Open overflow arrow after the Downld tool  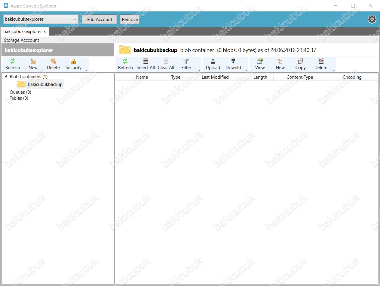point(247,70)
